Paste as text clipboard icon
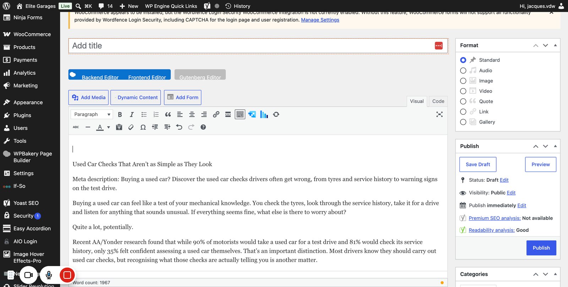The width and height of the screenshot is (568, 287). click(x=119, y=127)
